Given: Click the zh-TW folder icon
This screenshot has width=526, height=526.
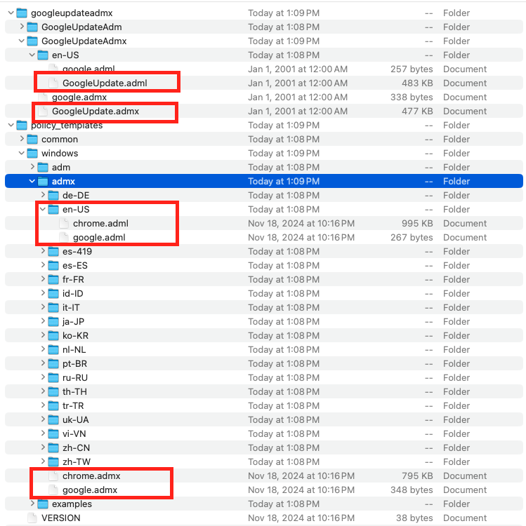Looking at the screenshot, I should 53,462.
